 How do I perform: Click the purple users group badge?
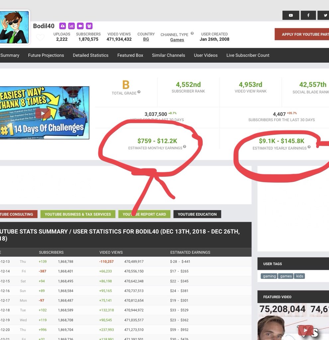point(89,26)
